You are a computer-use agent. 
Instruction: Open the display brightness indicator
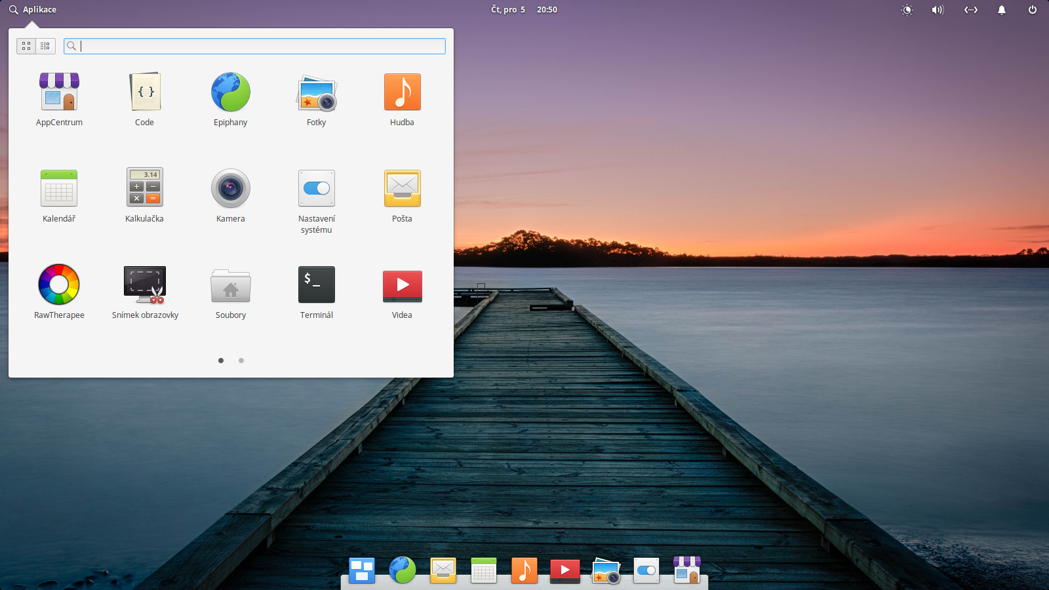[907, 9]
